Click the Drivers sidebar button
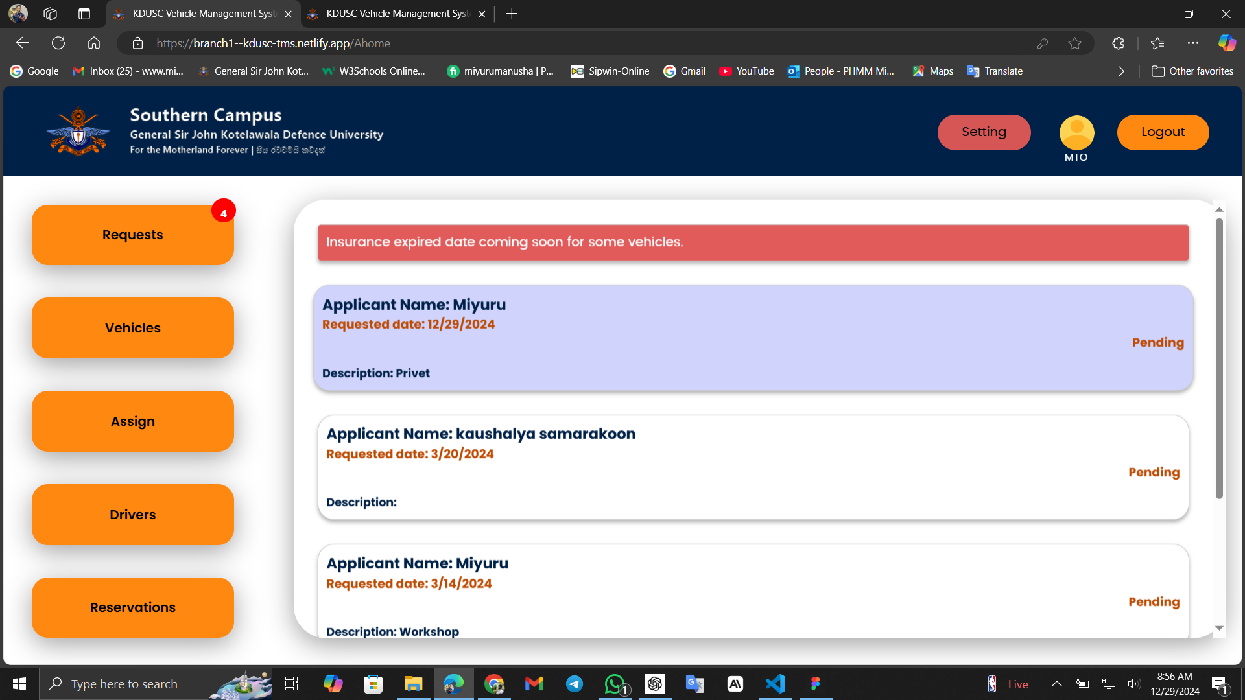Screen dimensions: 1245x700 (133, 515)
